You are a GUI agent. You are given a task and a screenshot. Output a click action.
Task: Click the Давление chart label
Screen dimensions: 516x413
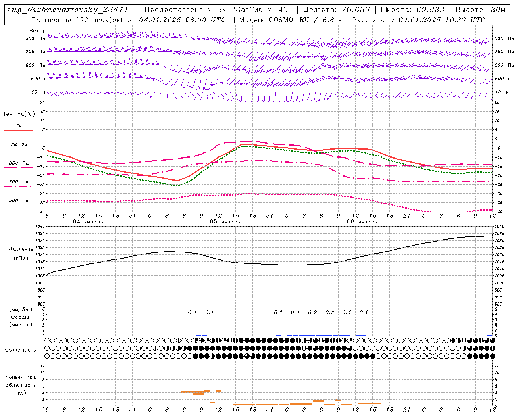(x=21, y=249)
